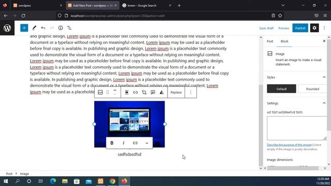Reload the current page
This screenshot has height=186, width=331.
[x=23, y=16]
